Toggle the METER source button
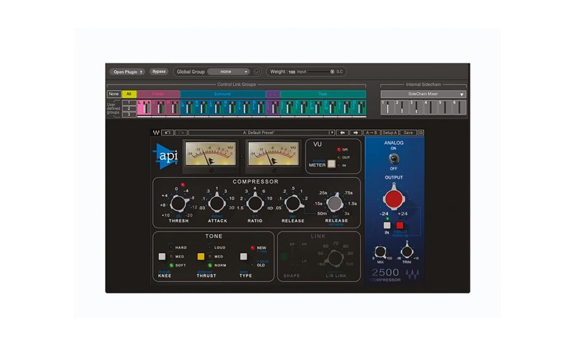This screenshot has height=359, width=575. [332, 164]
